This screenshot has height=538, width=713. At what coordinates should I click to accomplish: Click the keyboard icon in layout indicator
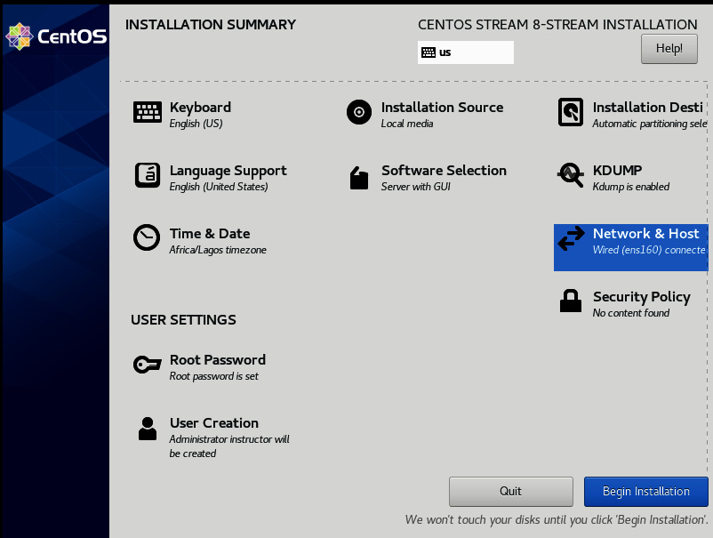(429, 52)
